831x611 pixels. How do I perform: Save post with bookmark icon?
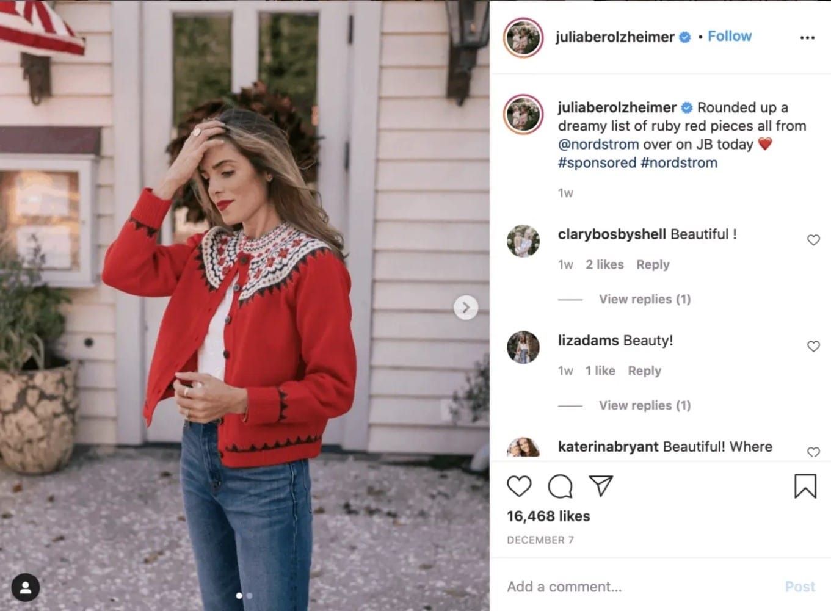[x=805, y=486]
